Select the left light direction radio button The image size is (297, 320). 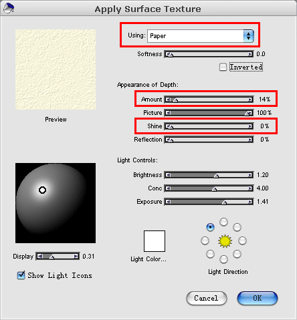pyautogui.click(x=205, y=241)
